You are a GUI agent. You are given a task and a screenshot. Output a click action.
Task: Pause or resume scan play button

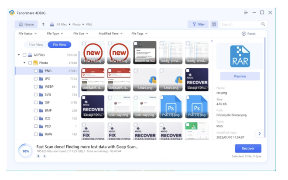44,156
